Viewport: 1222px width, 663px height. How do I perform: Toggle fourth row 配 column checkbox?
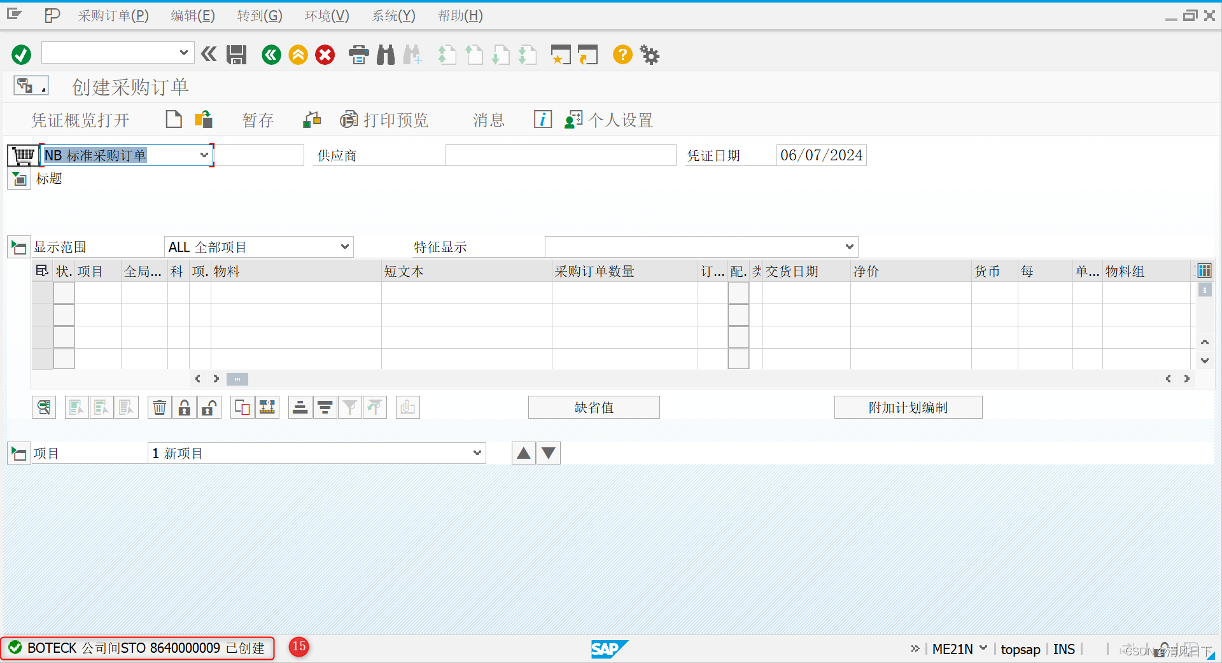(x=738, y=359)
